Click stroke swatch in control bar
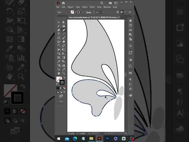The width and height of the screenshot is (189, 142). tap(80, 12)
